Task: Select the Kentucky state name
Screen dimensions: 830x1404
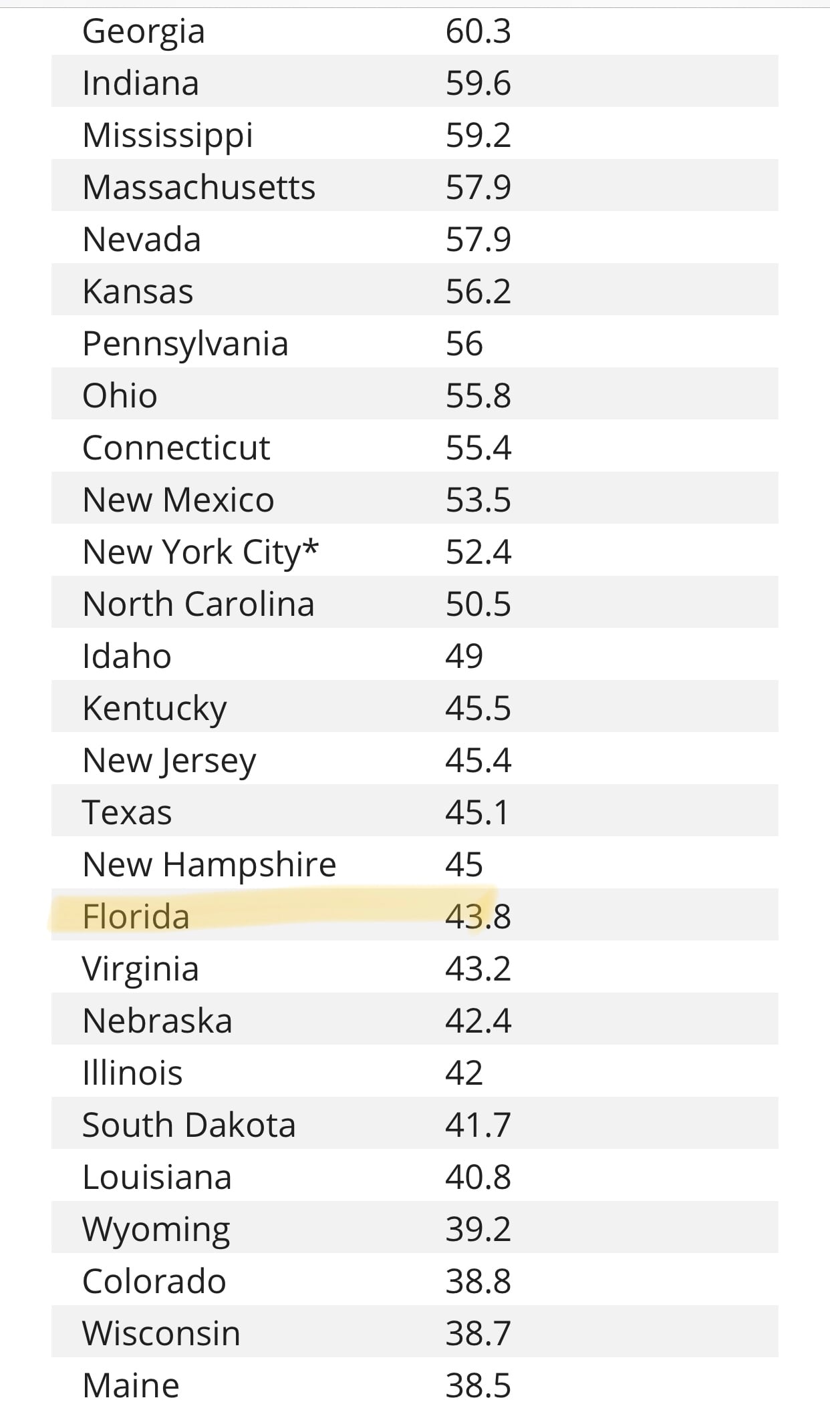Action: click(154, 708)
